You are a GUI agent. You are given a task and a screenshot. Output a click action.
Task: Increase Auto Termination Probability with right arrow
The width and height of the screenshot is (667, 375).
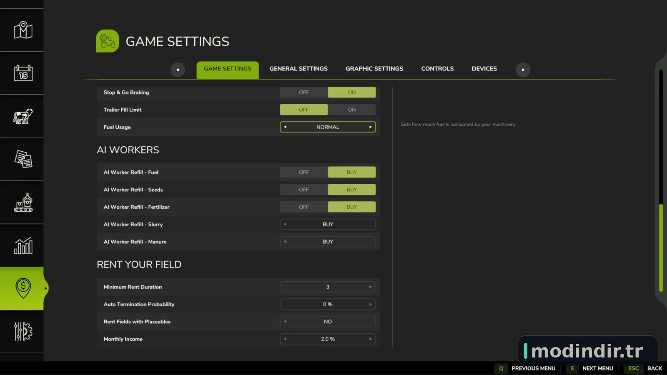point(370,304)
